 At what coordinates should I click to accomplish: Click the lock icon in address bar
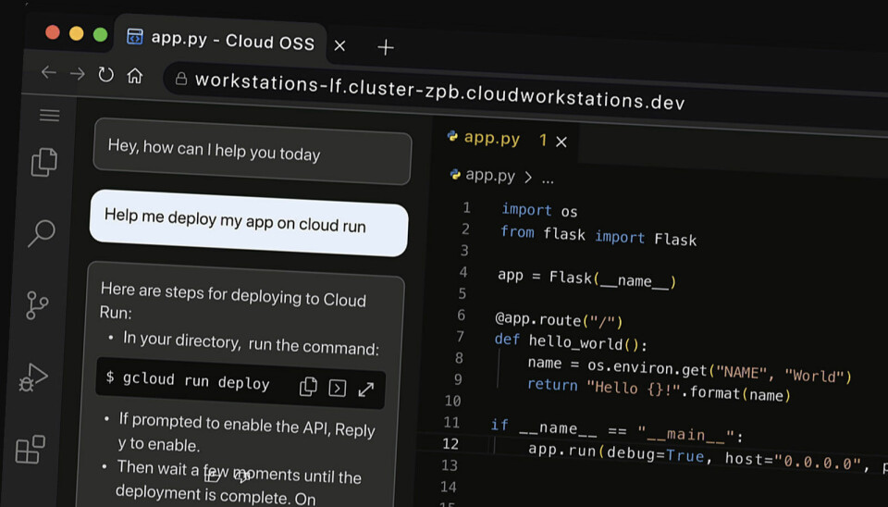[x=181, y=79]
